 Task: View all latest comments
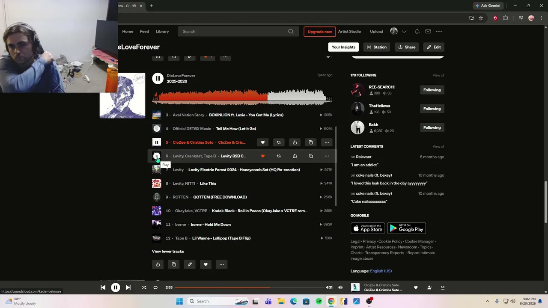click(438, 147)
